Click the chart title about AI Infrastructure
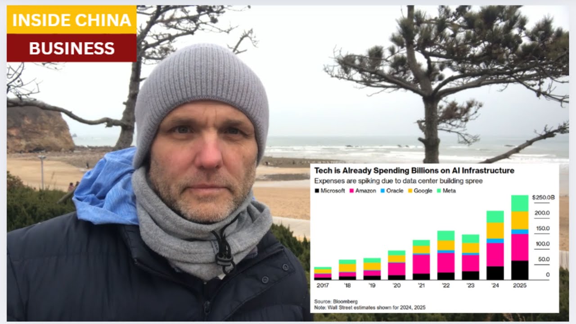Screen dimensions: 576x324 (x=414, y=171)
